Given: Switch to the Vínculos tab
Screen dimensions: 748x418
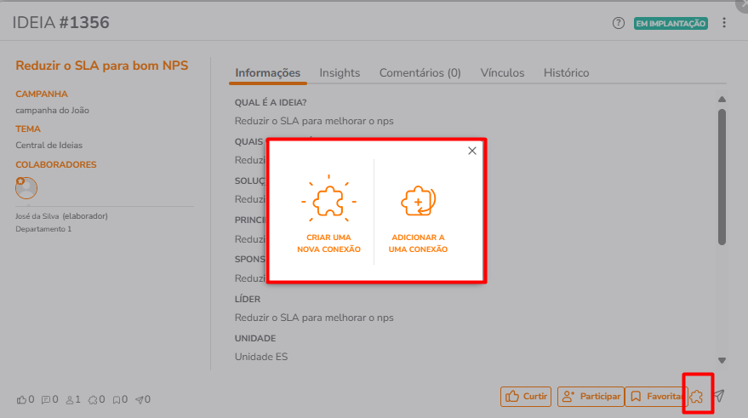Looking at the screenshot, I should [x=502, y=73].
